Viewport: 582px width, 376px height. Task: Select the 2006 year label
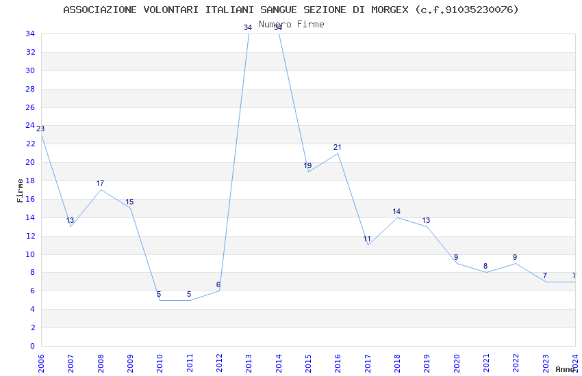(x=41, y=363)
